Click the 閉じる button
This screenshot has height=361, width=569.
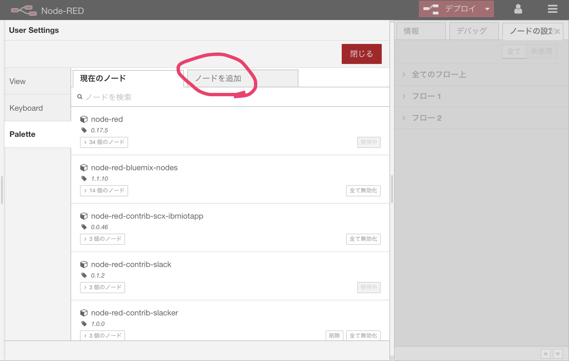pyautogui.click(x=361, y=54)
